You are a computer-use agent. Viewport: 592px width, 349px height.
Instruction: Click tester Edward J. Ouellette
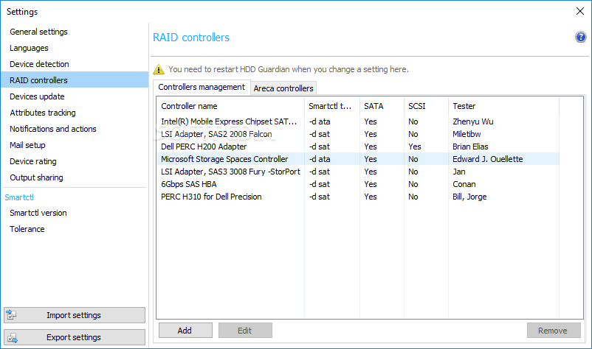[x=487, y=159]
